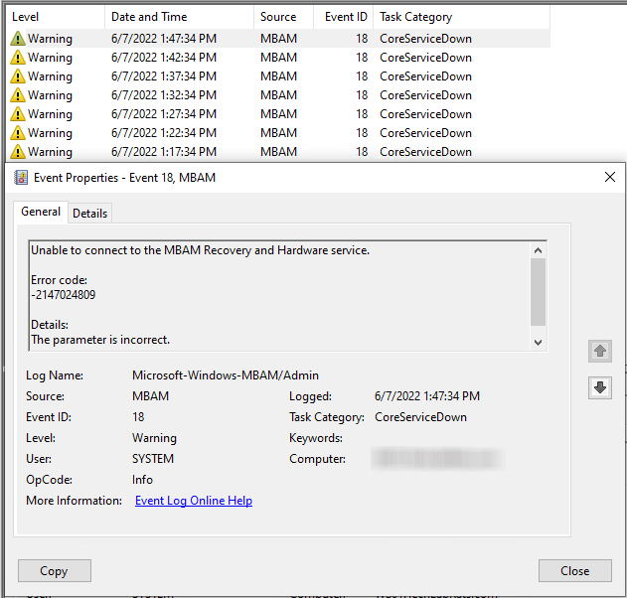The image size is (627, 598).
Task: Click Level value Warning in dialog
Action: [154, 438]
